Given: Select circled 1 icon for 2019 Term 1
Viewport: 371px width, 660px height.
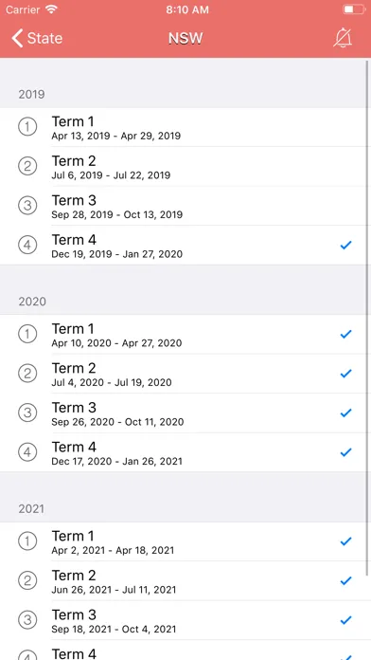Looking at the screenshot, I should coord(27,127).
